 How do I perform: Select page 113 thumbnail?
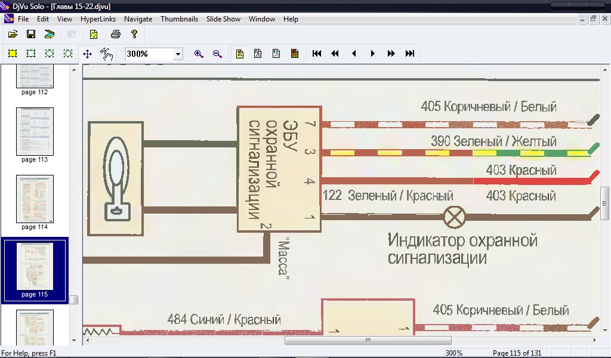coord(35,132)
